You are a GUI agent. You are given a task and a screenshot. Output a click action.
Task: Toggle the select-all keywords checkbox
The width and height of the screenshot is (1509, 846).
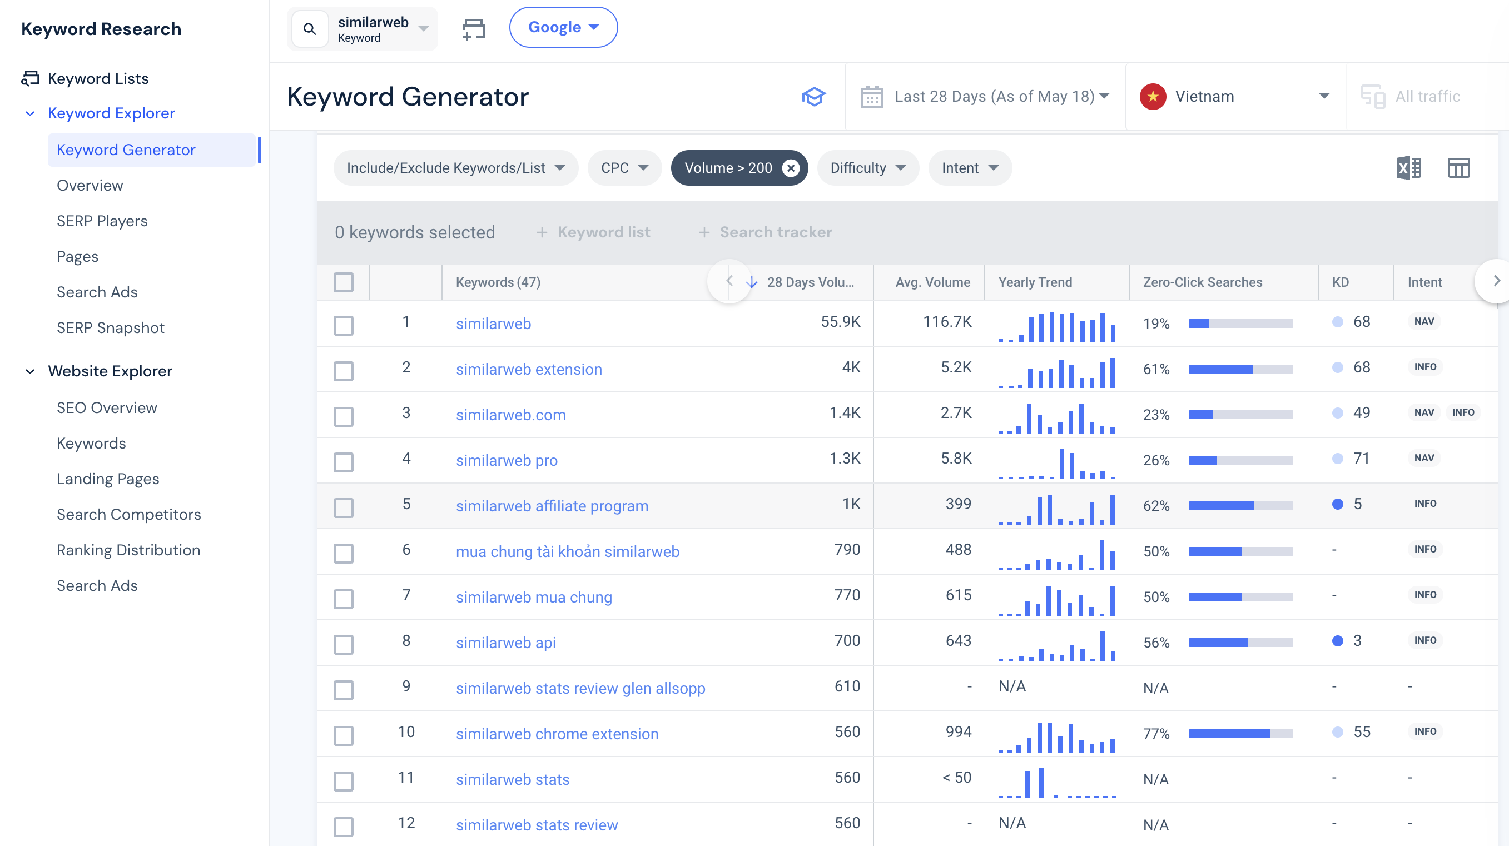(343, 282)
